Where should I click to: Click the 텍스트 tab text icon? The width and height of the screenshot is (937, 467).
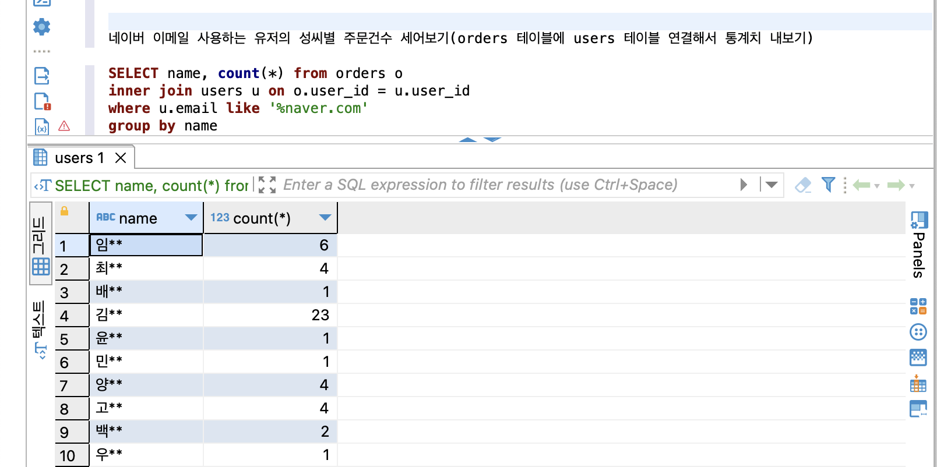[41, 351]
